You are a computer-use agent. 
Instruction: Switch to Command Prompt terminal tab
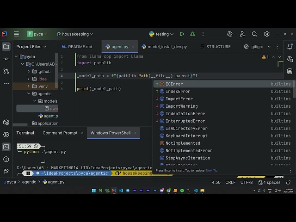click(x=60, y=133)
